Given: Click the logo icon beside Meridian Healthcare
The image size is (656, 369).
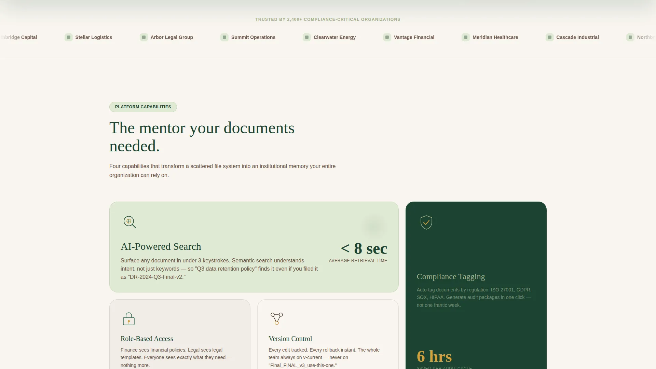Looking at the screenshot, I should pos(466,37).
